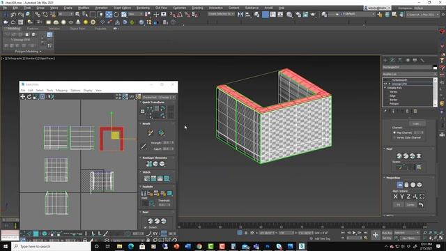
Task: Open the selection filter dropdown in main toolbar
Action: point(66,14)
